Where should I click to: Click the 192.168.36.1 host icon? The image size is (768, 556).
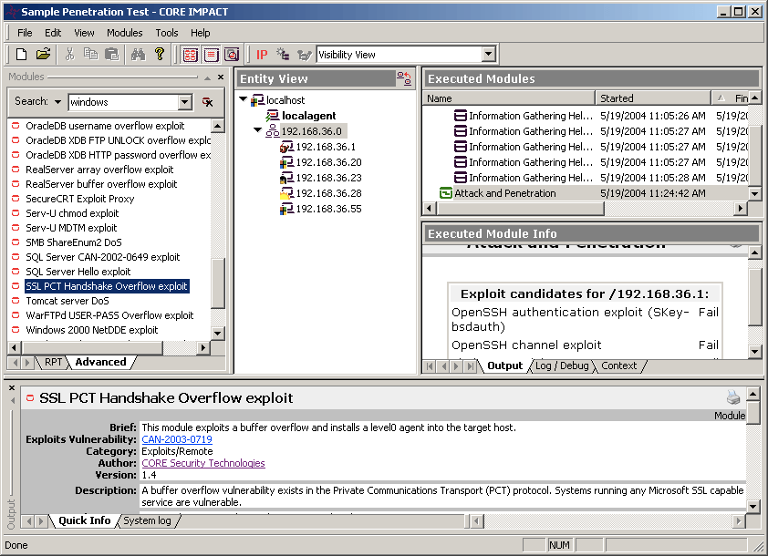click(x=286, y=147)
